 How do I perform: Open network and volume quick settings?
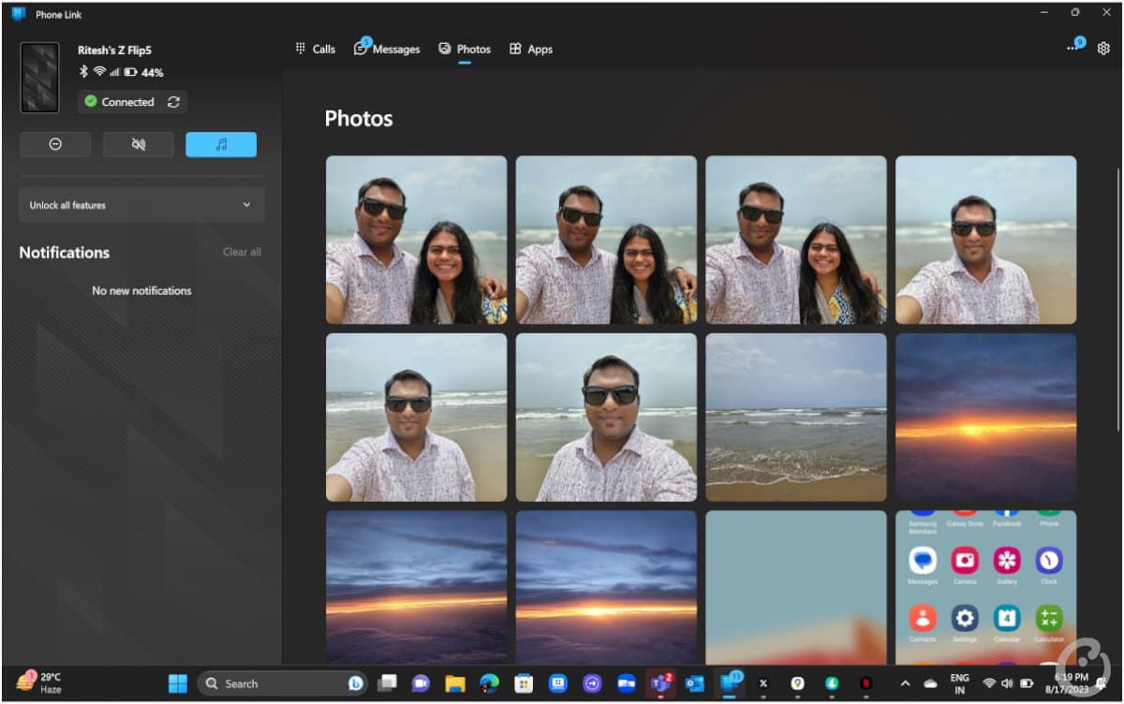point(1008,683)
